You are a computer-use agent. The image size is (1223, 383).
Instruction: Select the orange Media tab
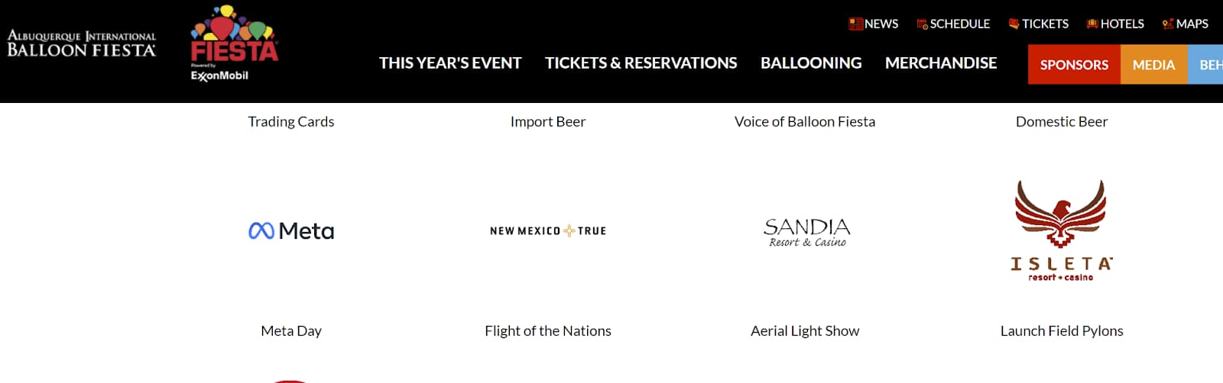pos(1153,65)
